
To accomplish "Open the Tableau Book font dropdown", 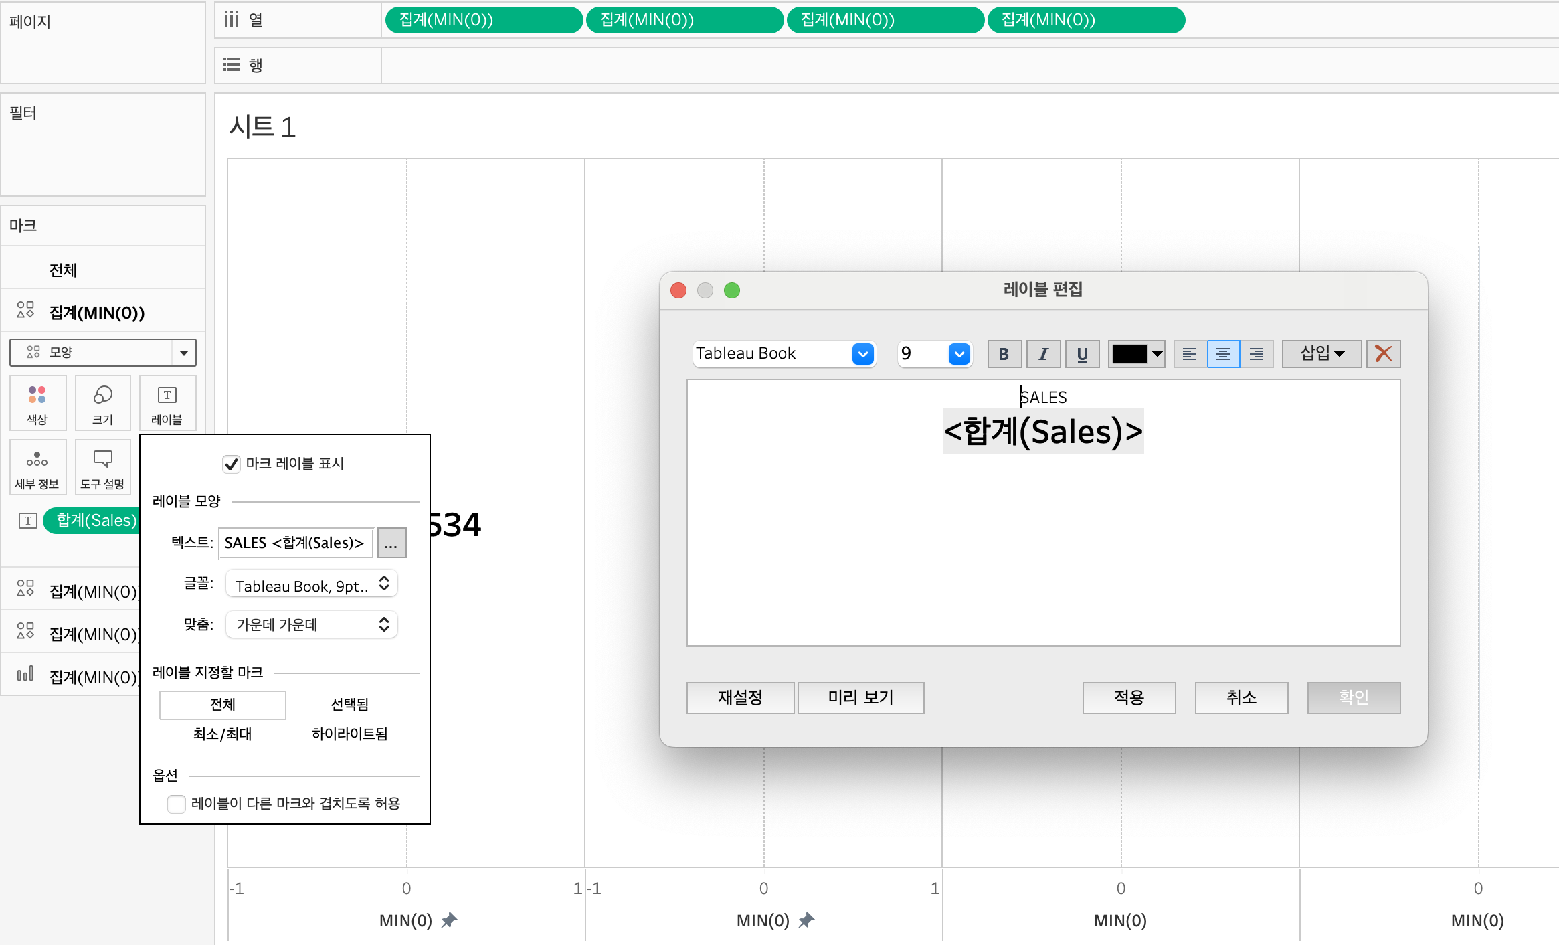I will pyautogui.click(x=862, y=354).
